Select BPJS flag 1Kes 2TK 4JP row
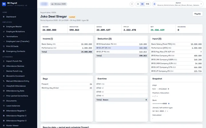Screen dimensions: 206x128 tap(176, 52)
